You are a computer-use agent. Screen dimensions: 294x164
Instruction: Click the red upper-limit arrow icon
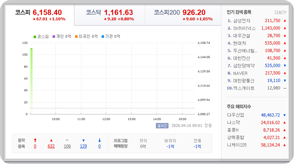35,140
